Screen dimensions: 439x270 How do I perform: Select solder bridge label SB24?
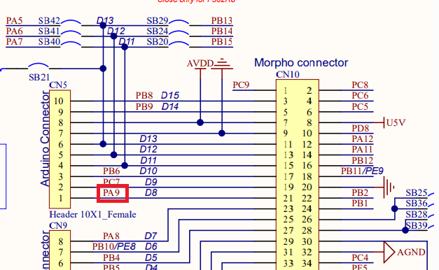(x=158, y=31)
